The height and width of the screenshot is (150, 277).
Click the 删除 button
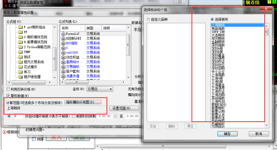pyautogui.click(x=172, y=126)
